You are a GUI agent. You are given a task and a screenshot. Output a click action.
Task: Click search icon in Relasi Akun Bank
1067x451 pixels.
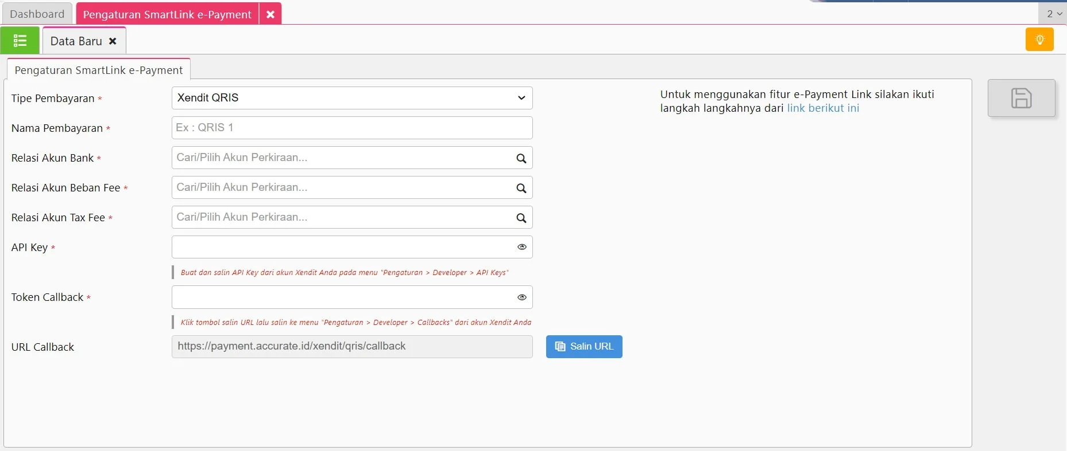pyautogui.click(x=521, y=158)
